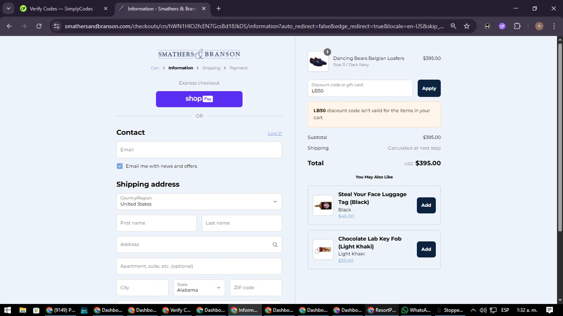Click the ESP language indicator

click(x=505, y=310)
